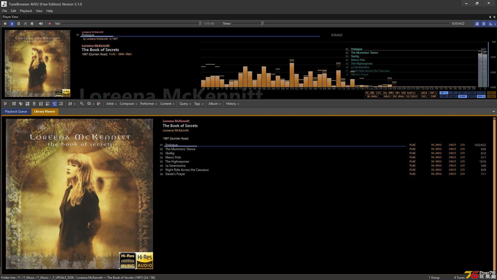The height and width of the screenshot is (280, 497).
Task: Skip to the previous track
Action: [x=25, y=24]
